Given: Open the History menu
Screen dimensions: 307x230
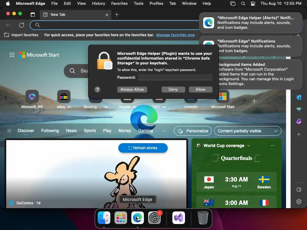Looking at the screenshot, I should coord(98,3).
